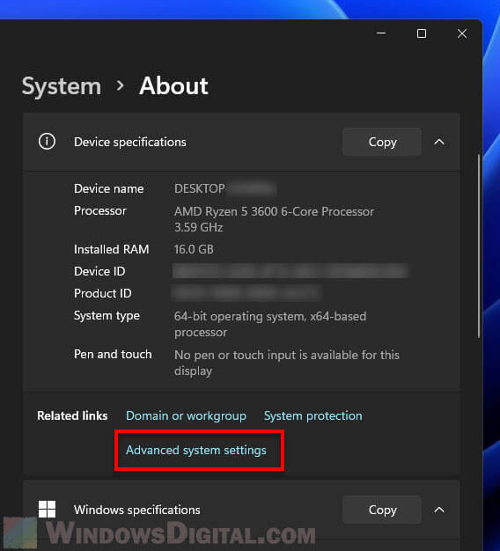Click the Product ID label
This screenshot has width=500, height=551.
(x=103, y=293)
